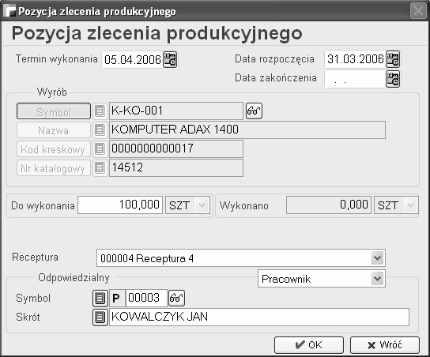
Task: Click the responsible symbol field 00003
Action: (x=146, y=298)
